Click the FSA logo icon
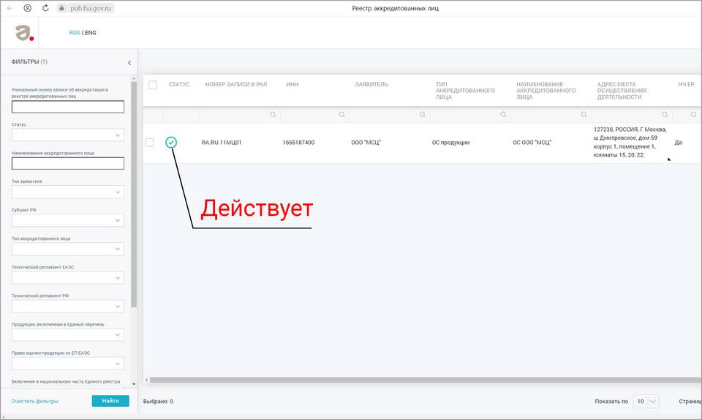Screen dimensions: 702x420 tap(25, 32)
